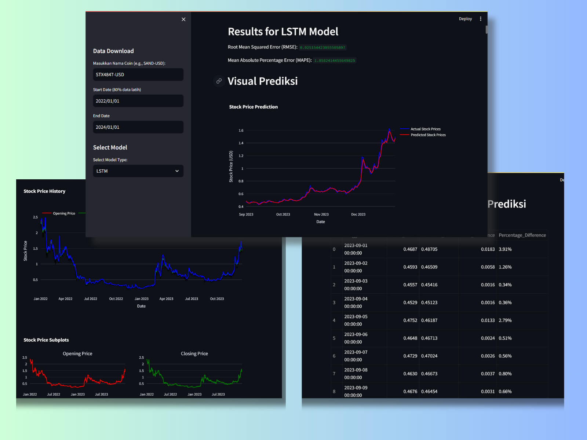Click the 0.4752 actual value cell
This screenshot has width=587, height=440.
[410, 320]
